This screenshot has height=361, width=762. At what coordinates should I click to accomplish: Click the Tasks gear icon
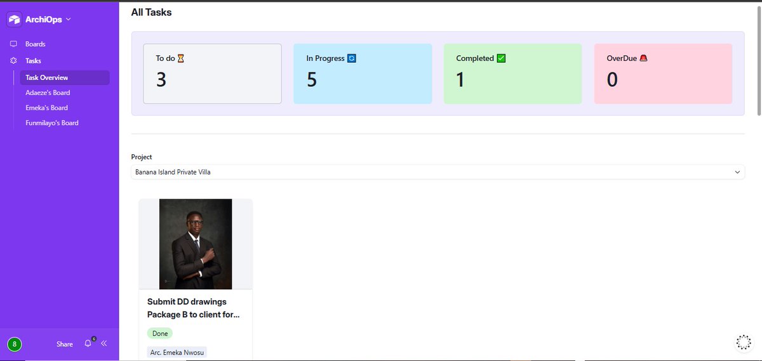13,61
